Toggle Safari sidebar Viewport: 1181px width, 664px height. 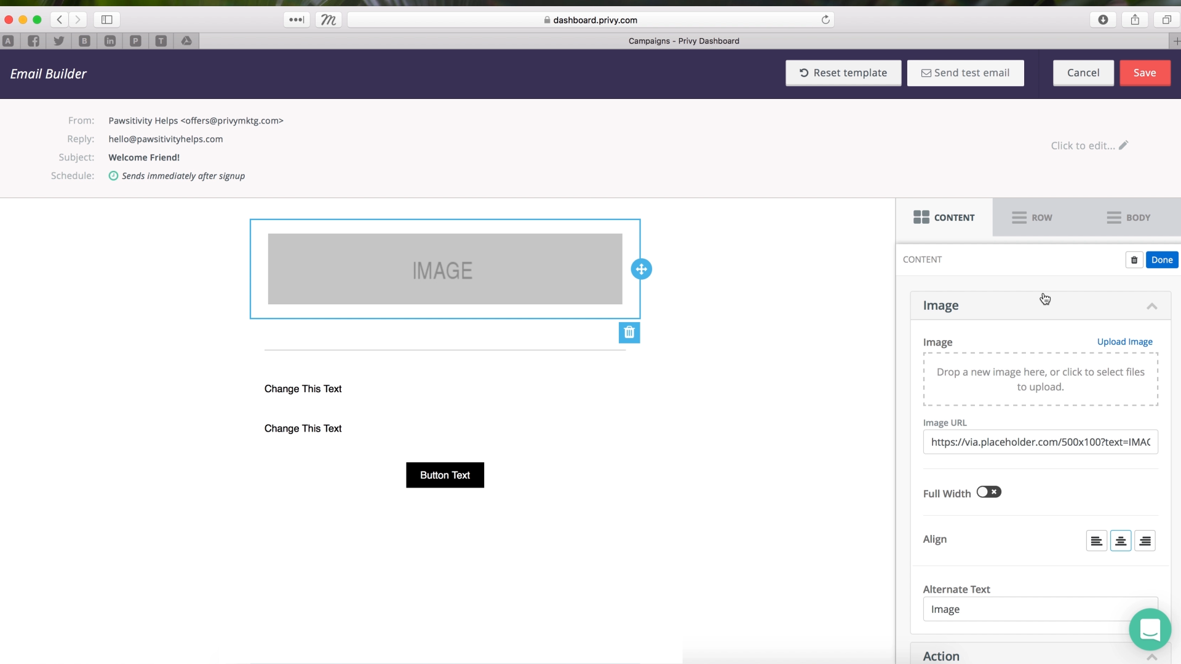107,20
